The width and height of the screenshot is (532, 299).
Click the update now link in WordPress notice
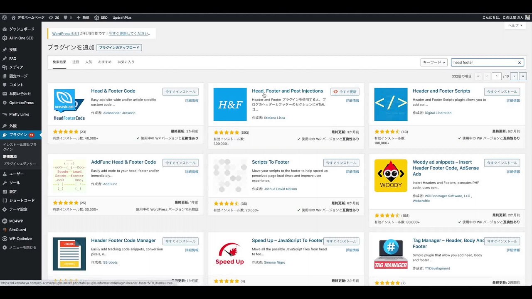128,34
